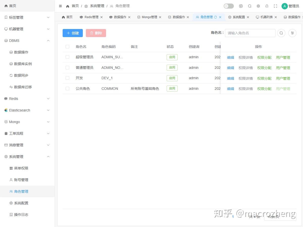The height and width of the screenshot is (227, 303).
Task: Click the 创建 button
Action: coord(72,33)
